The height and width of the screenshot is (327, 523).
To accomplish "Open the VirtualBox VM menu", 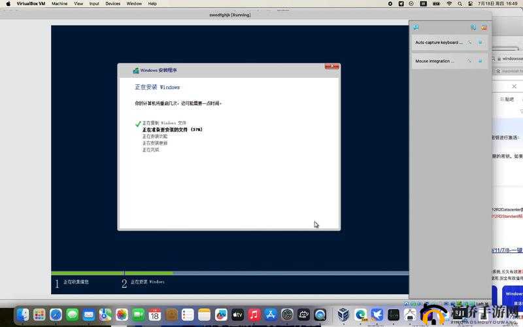I will pos(31,4).
